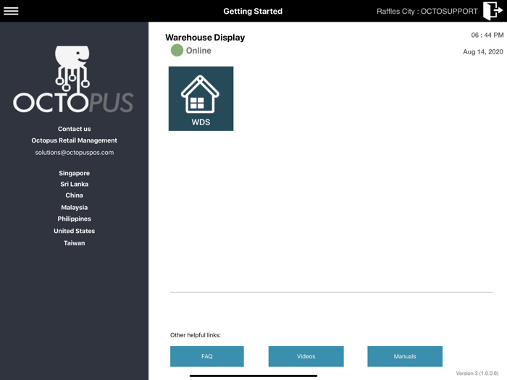The image size is (507, 380).
Task: Click the 06 : 44 PM time
Action: [487, 35]
